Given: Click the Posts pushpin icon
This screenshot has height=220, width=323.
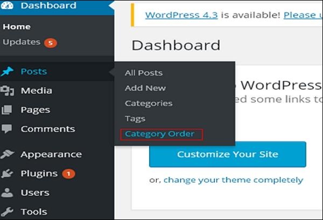Looking at the screenshot, I should point(8,71).
